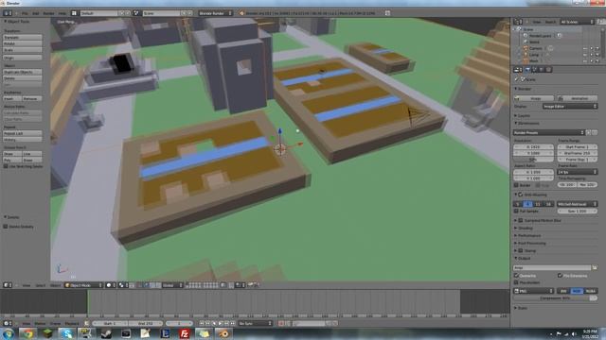The height and width of the screenshot is (340, 606).
Task: Click the Translate button in Object Tools
Action: (23, 38)
